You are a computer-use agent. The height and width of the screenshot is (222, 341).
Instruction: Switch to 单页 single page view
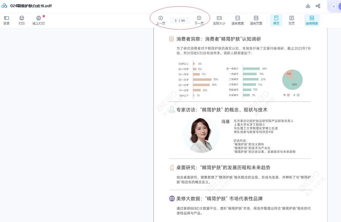tap(276, 20)
